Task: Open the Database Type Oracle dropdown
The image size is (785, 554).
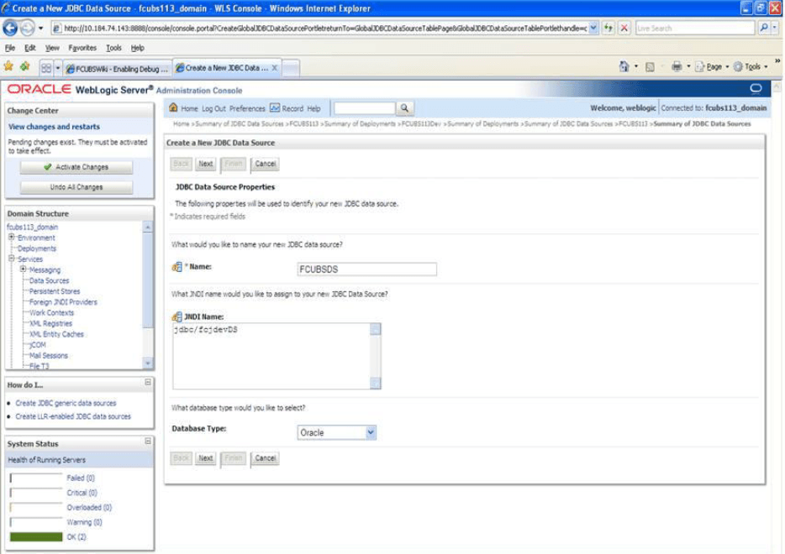Action: pyautogui.click(x=371, y=432)
